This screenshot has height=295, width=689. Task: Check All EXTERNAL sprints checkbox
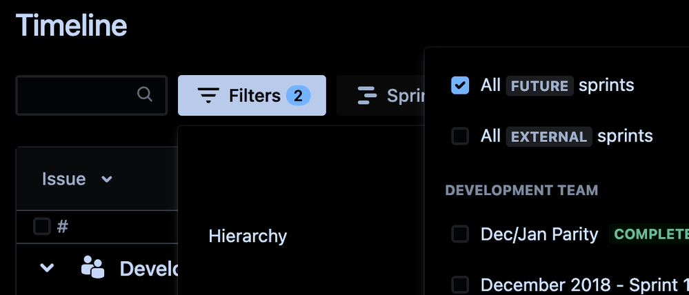[x=460, y=136]
